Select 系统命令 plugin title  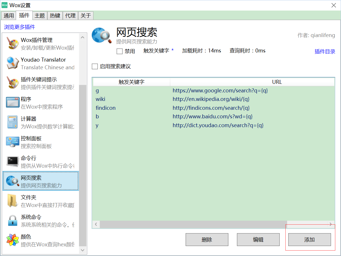31,217
